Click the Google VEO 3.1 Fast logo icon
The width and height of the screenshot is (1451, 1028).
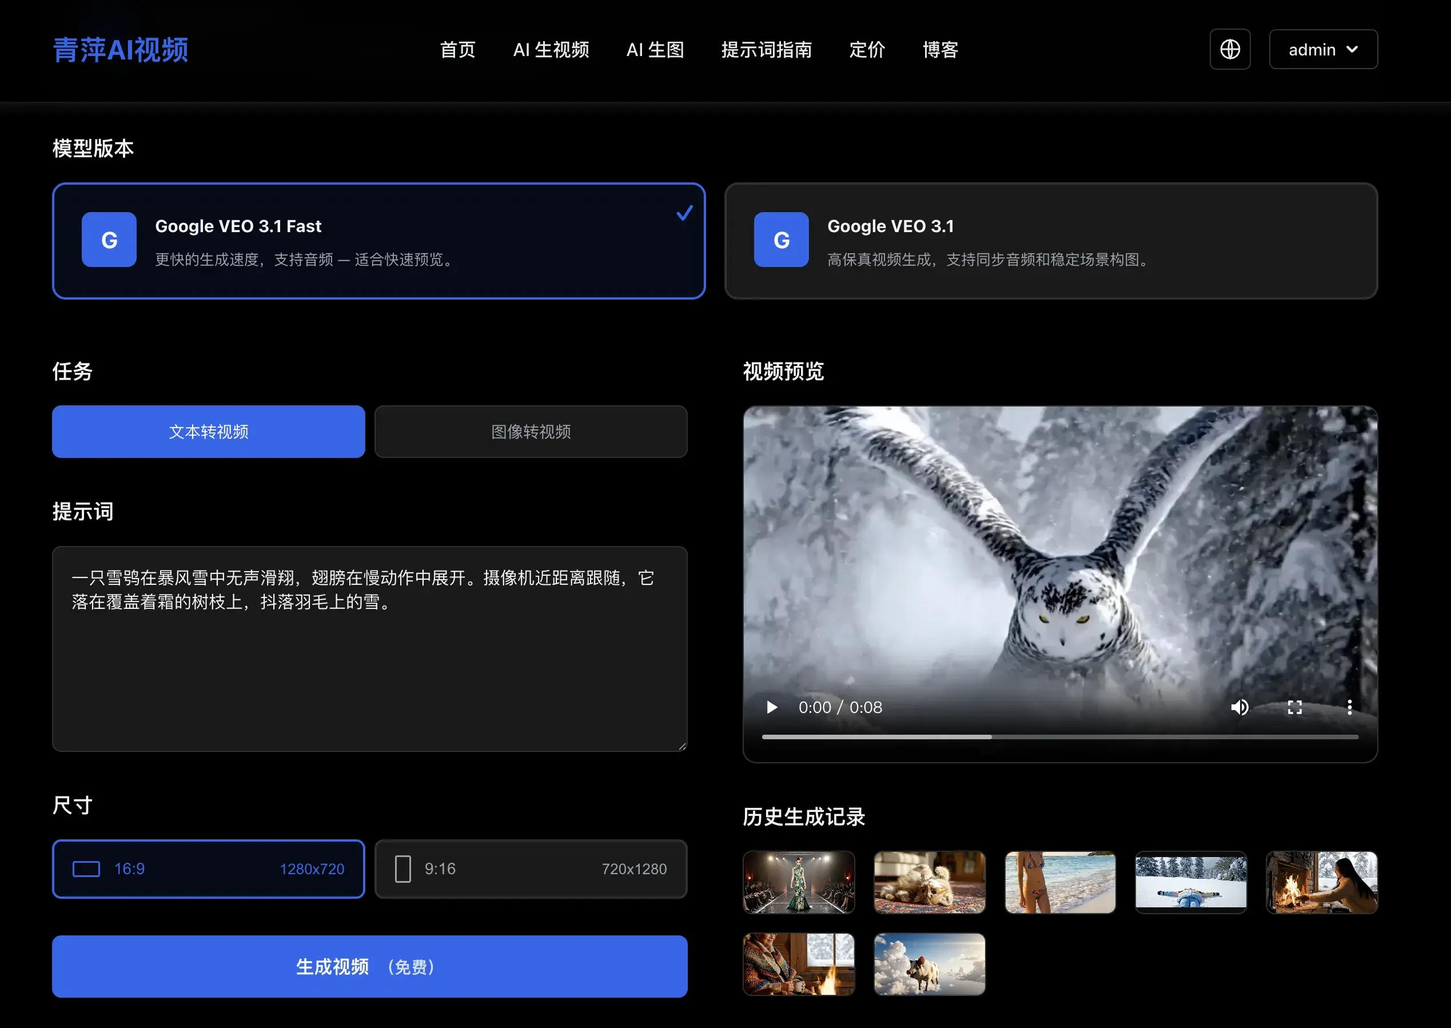pyautogui.click(x=109, y=240)
